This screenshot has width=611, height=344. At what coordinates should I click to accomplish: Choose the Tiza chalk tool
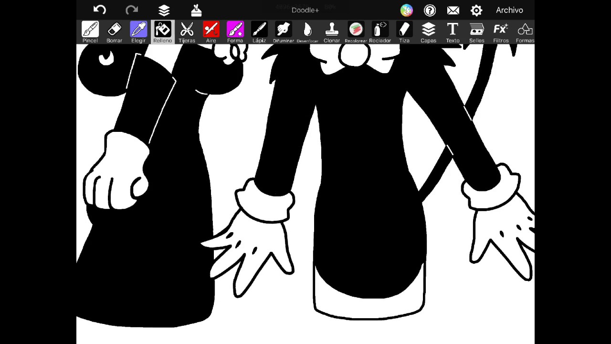[x=404, y=32]
